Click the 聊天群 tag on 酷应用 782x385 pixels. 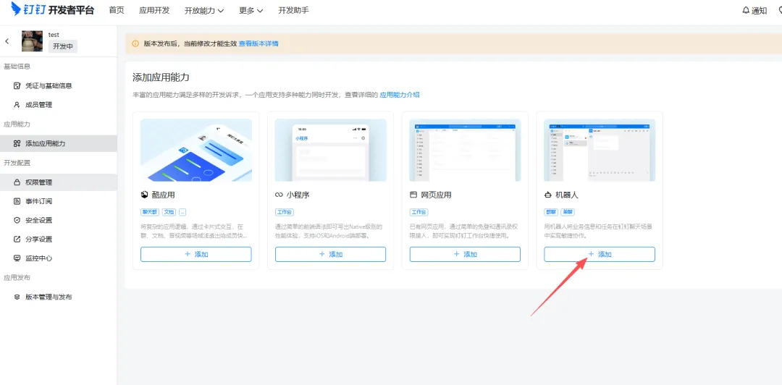[150, 212]
